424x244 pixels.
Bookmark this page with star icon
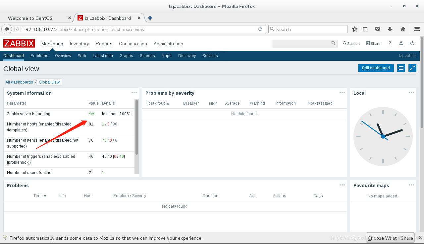click(x=355, y=29)
